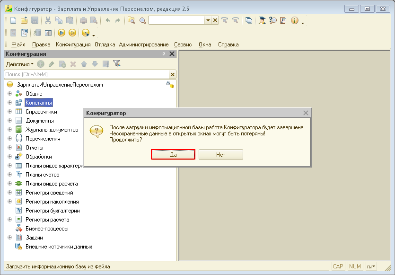Click the Поиск (Ctrl+Alt+M) input field
The width and height of the screenshot is (395, 275).
tap(87, 74)
